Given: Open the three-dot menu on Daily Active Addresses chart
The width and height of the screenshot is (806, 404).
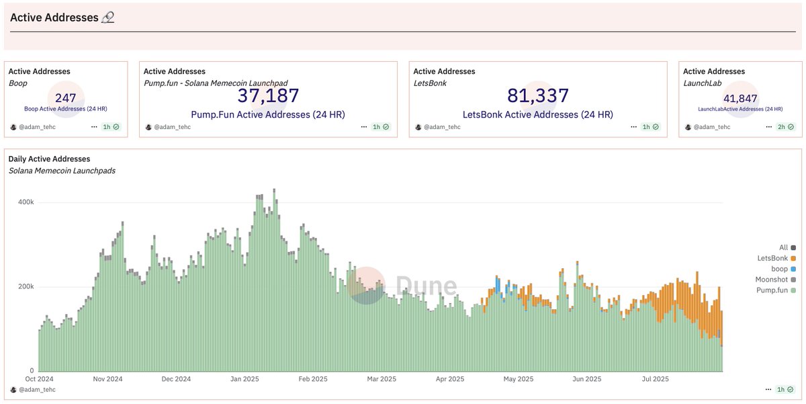Looking at the screenshot, I should pyautogui.click(x=770, y=390).
